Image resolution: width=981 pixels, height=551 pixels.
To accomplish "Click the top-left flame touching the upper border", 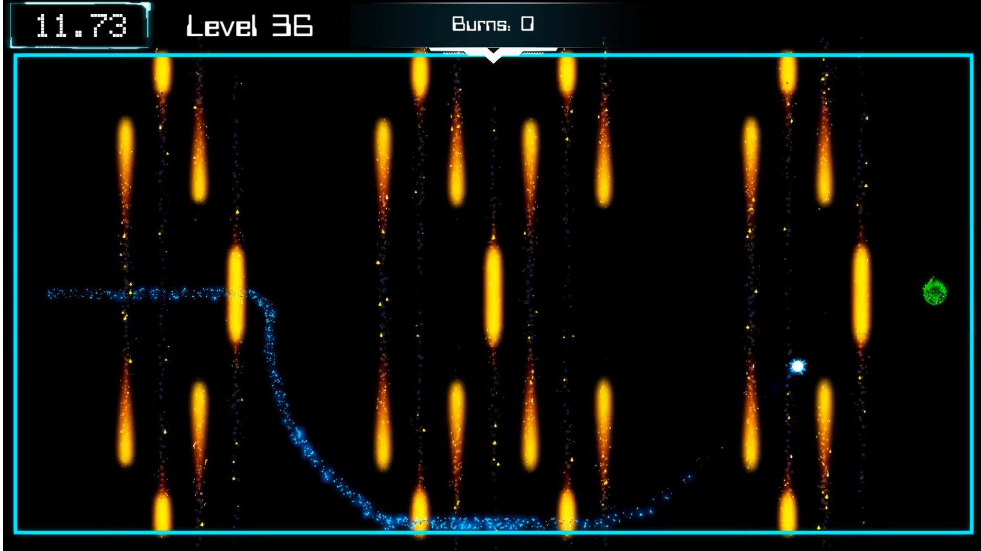I will point(162,74).
